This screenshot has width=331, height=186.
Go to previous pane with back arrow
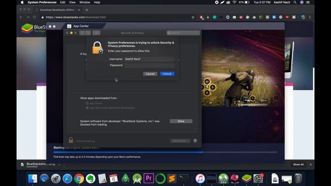pos(82,33)
